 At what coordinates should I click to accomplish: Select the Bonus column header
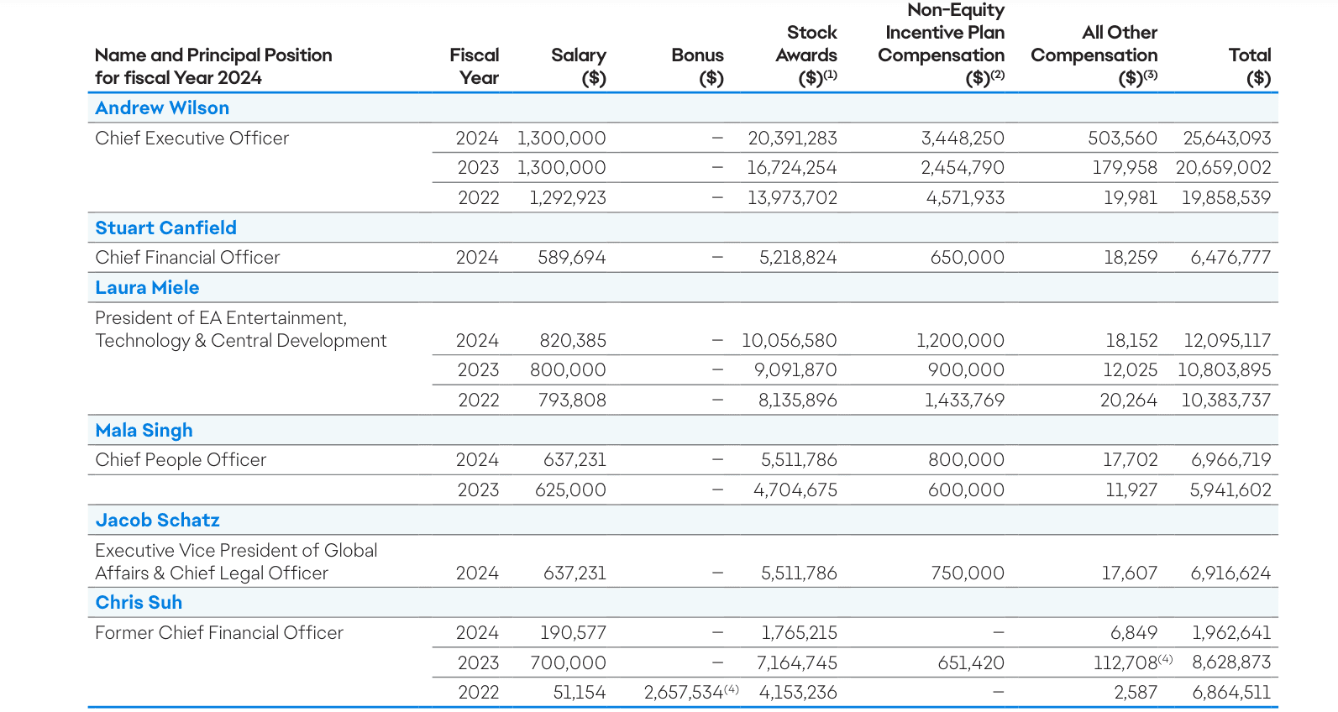point(698,66)
